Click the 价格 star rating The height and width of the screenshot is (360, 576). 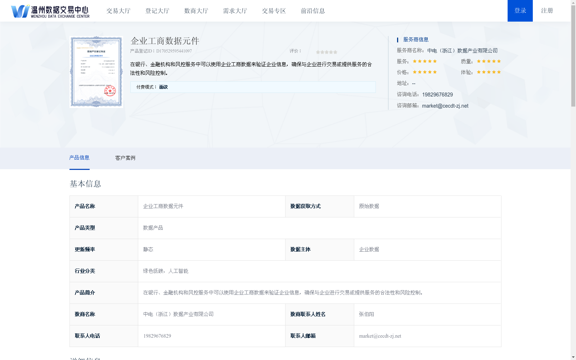425,72
